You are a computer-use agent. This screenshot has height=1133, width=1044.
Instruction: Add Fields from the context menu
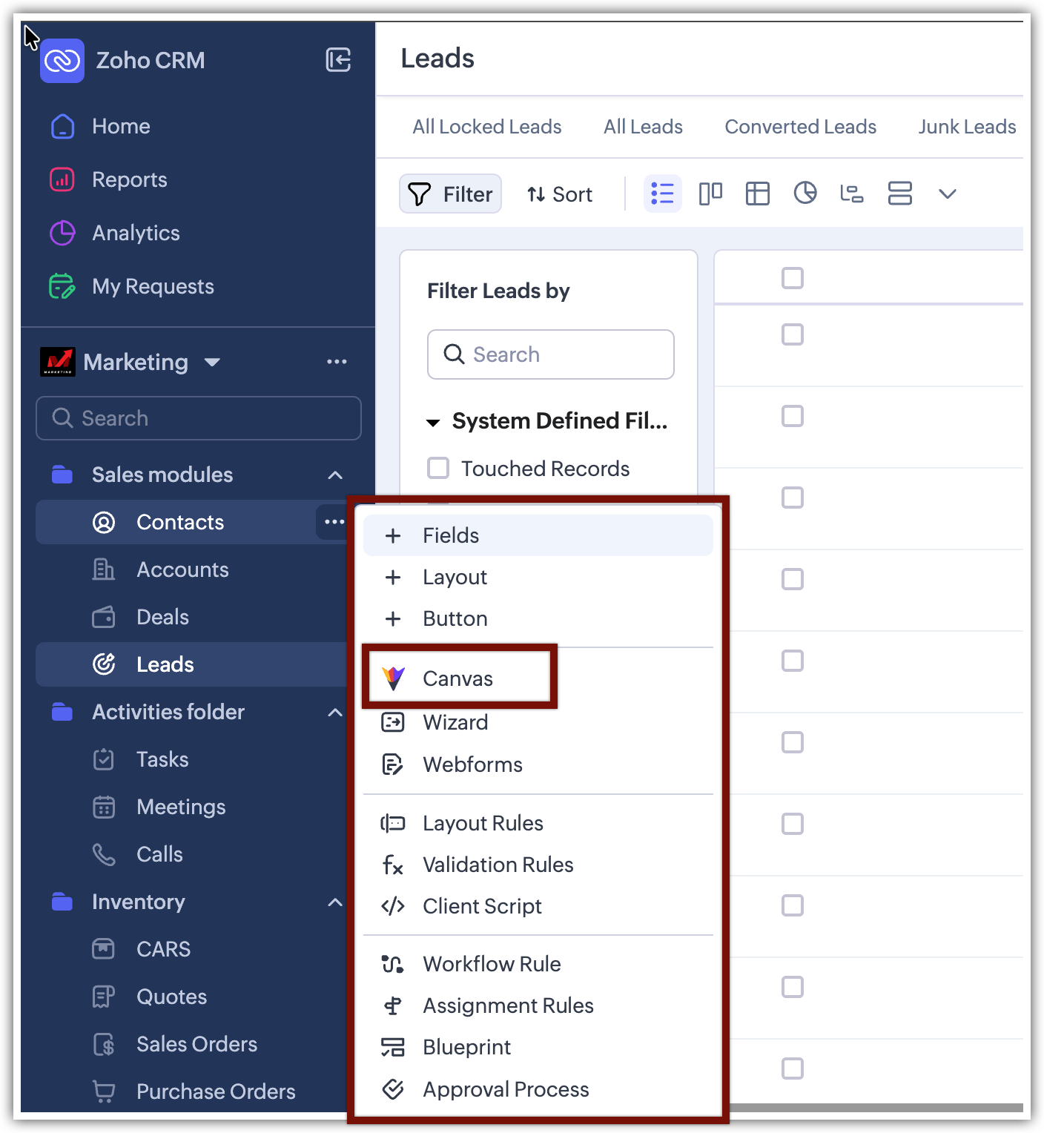click(538, 535)
